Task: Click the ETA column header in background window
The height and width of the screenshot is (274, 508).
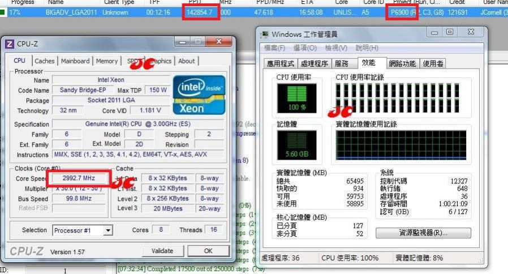Action: click(x=307, y=2)
